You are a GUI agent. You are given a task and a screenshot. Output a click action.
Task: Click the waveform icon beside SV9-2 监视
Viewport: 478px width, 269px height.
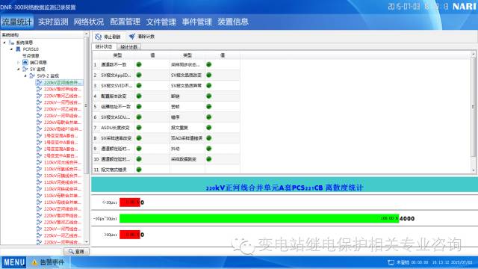(32, 75)
